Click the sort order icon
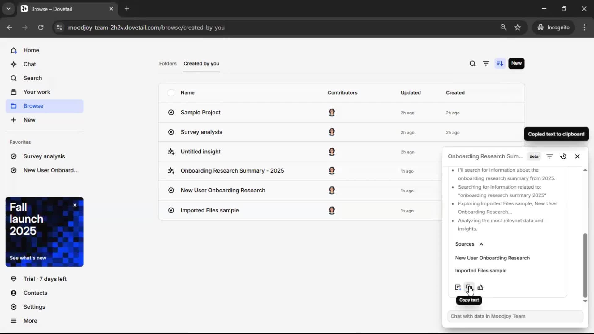Screen dimensions: 594x334 [x=500, y=64]
